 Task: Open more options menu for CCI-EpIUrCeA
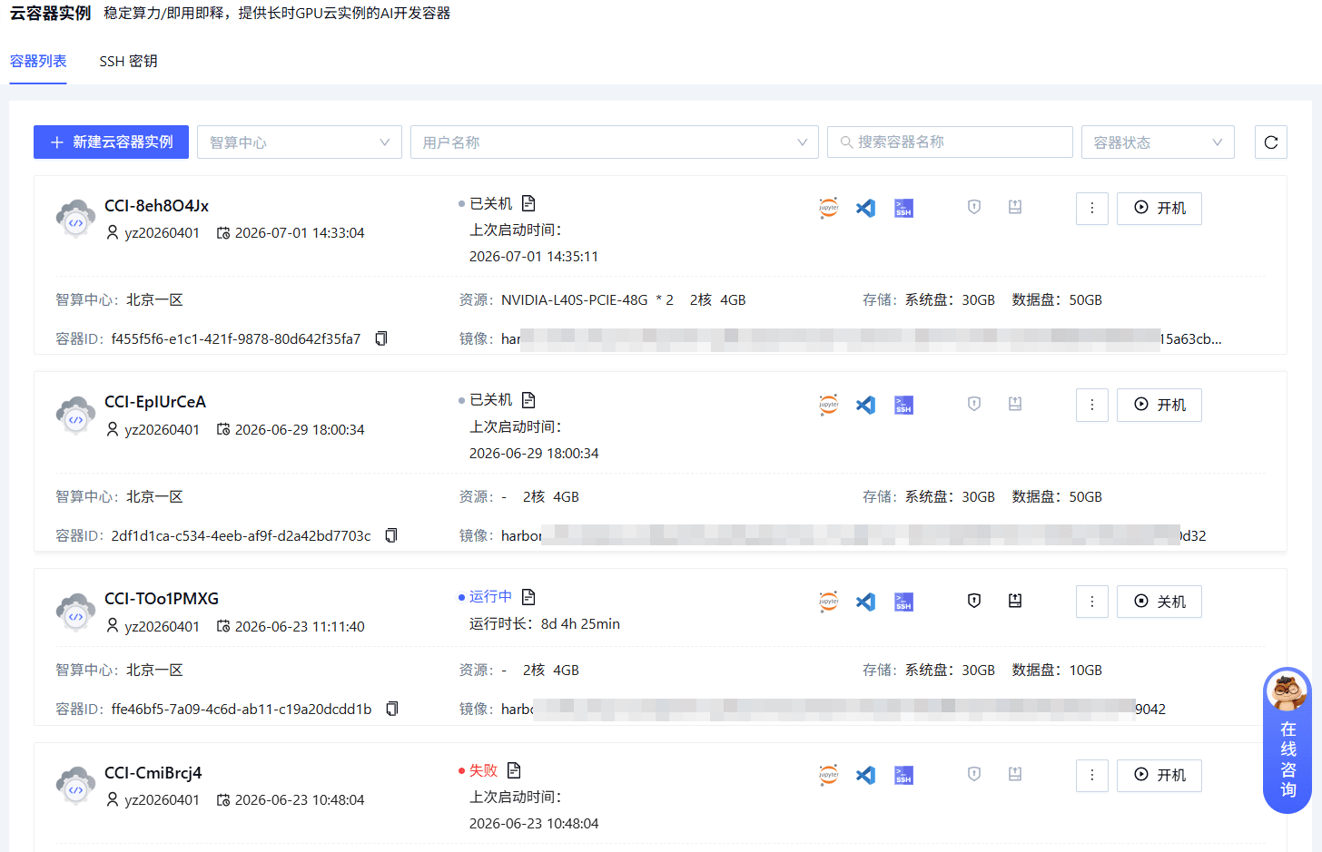1092,406
